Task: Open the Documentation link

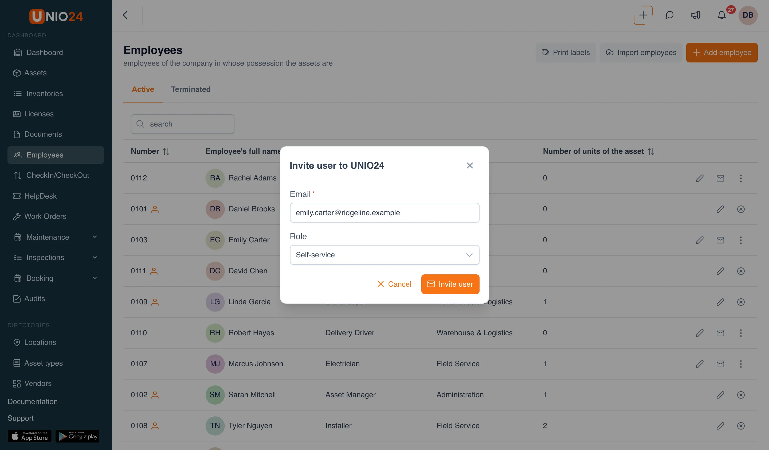Action: point(33,401)
